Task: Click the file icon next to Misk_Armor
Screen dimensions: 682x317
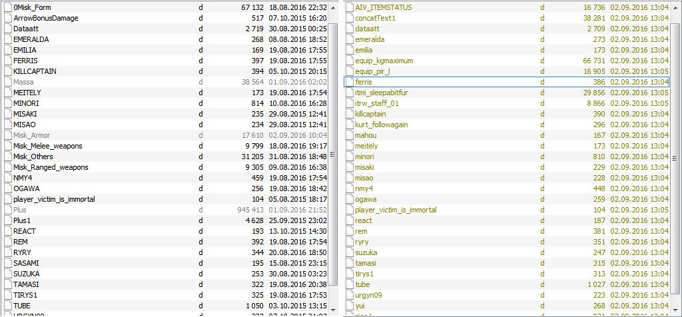Action: point(7,135)
